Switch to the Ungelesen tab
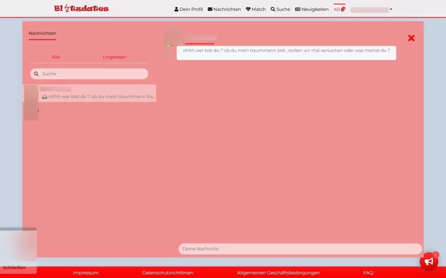446x278 pixels. 115,57
